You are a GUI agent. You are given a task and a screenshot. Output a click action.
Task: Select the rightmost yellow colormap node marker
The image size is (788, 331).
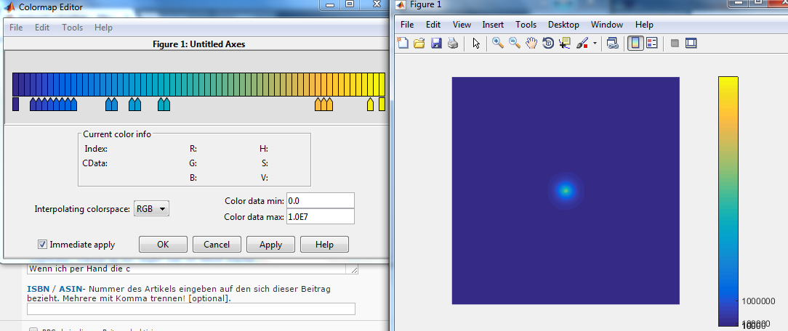click(x=382, y=105)
